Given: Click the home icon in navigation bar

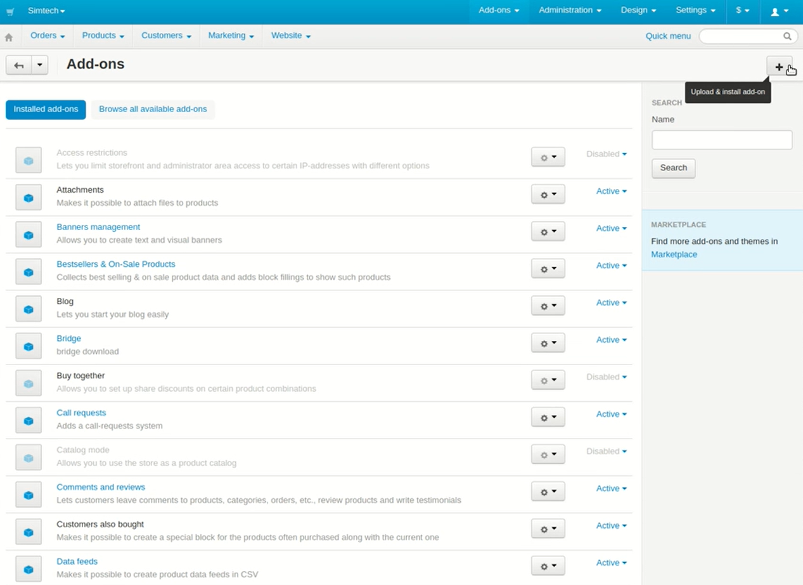Looking at the screenshot, I should 9,37.
